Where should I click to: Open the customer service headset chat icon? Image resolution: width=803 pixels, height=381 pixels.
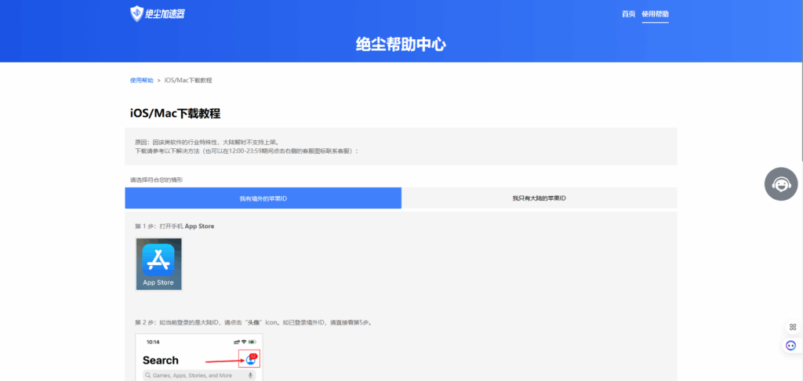tap(781, 184)
